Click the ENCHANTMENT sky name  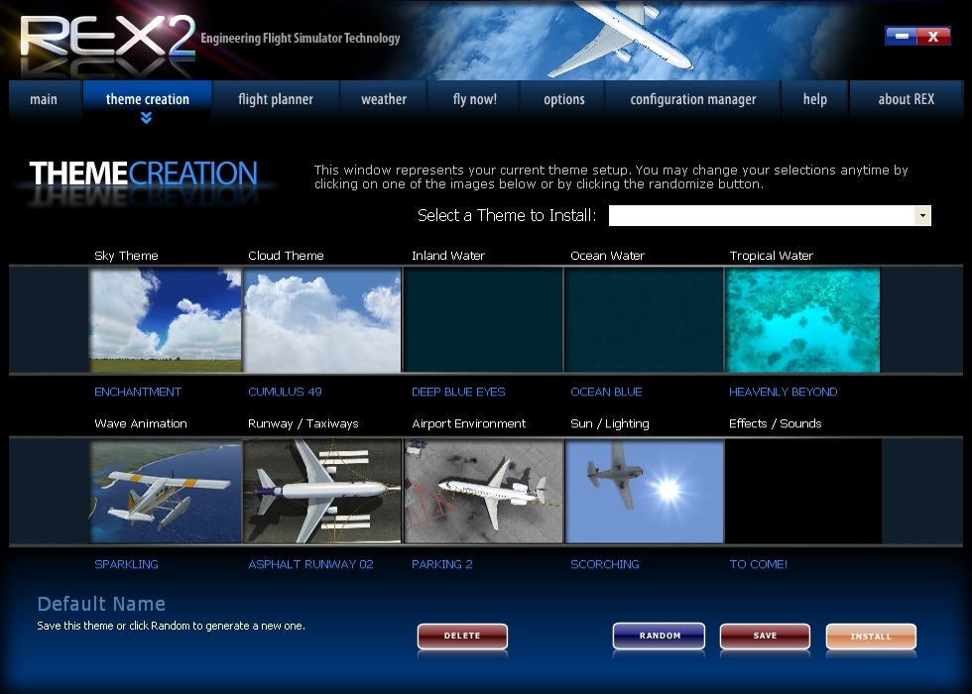[138, 392]
